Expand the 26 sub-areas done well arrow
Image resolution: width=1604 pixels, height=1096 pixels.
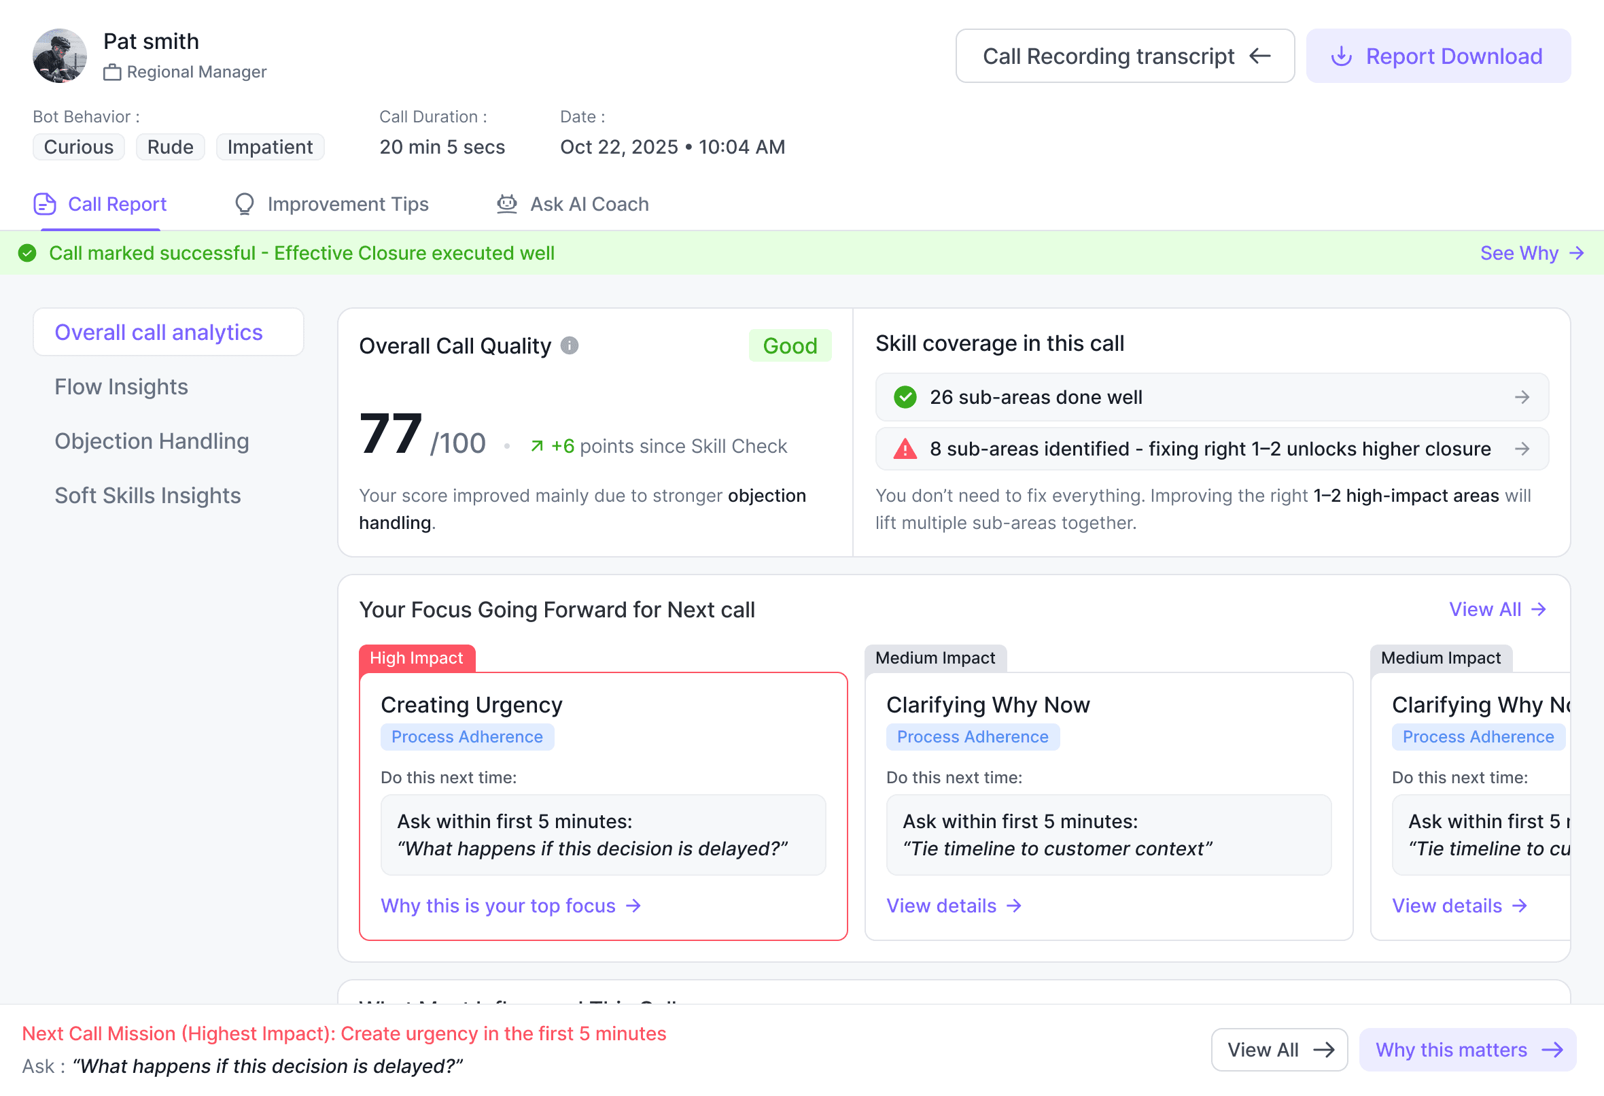pyautogui.click(x=1522, y=397)
